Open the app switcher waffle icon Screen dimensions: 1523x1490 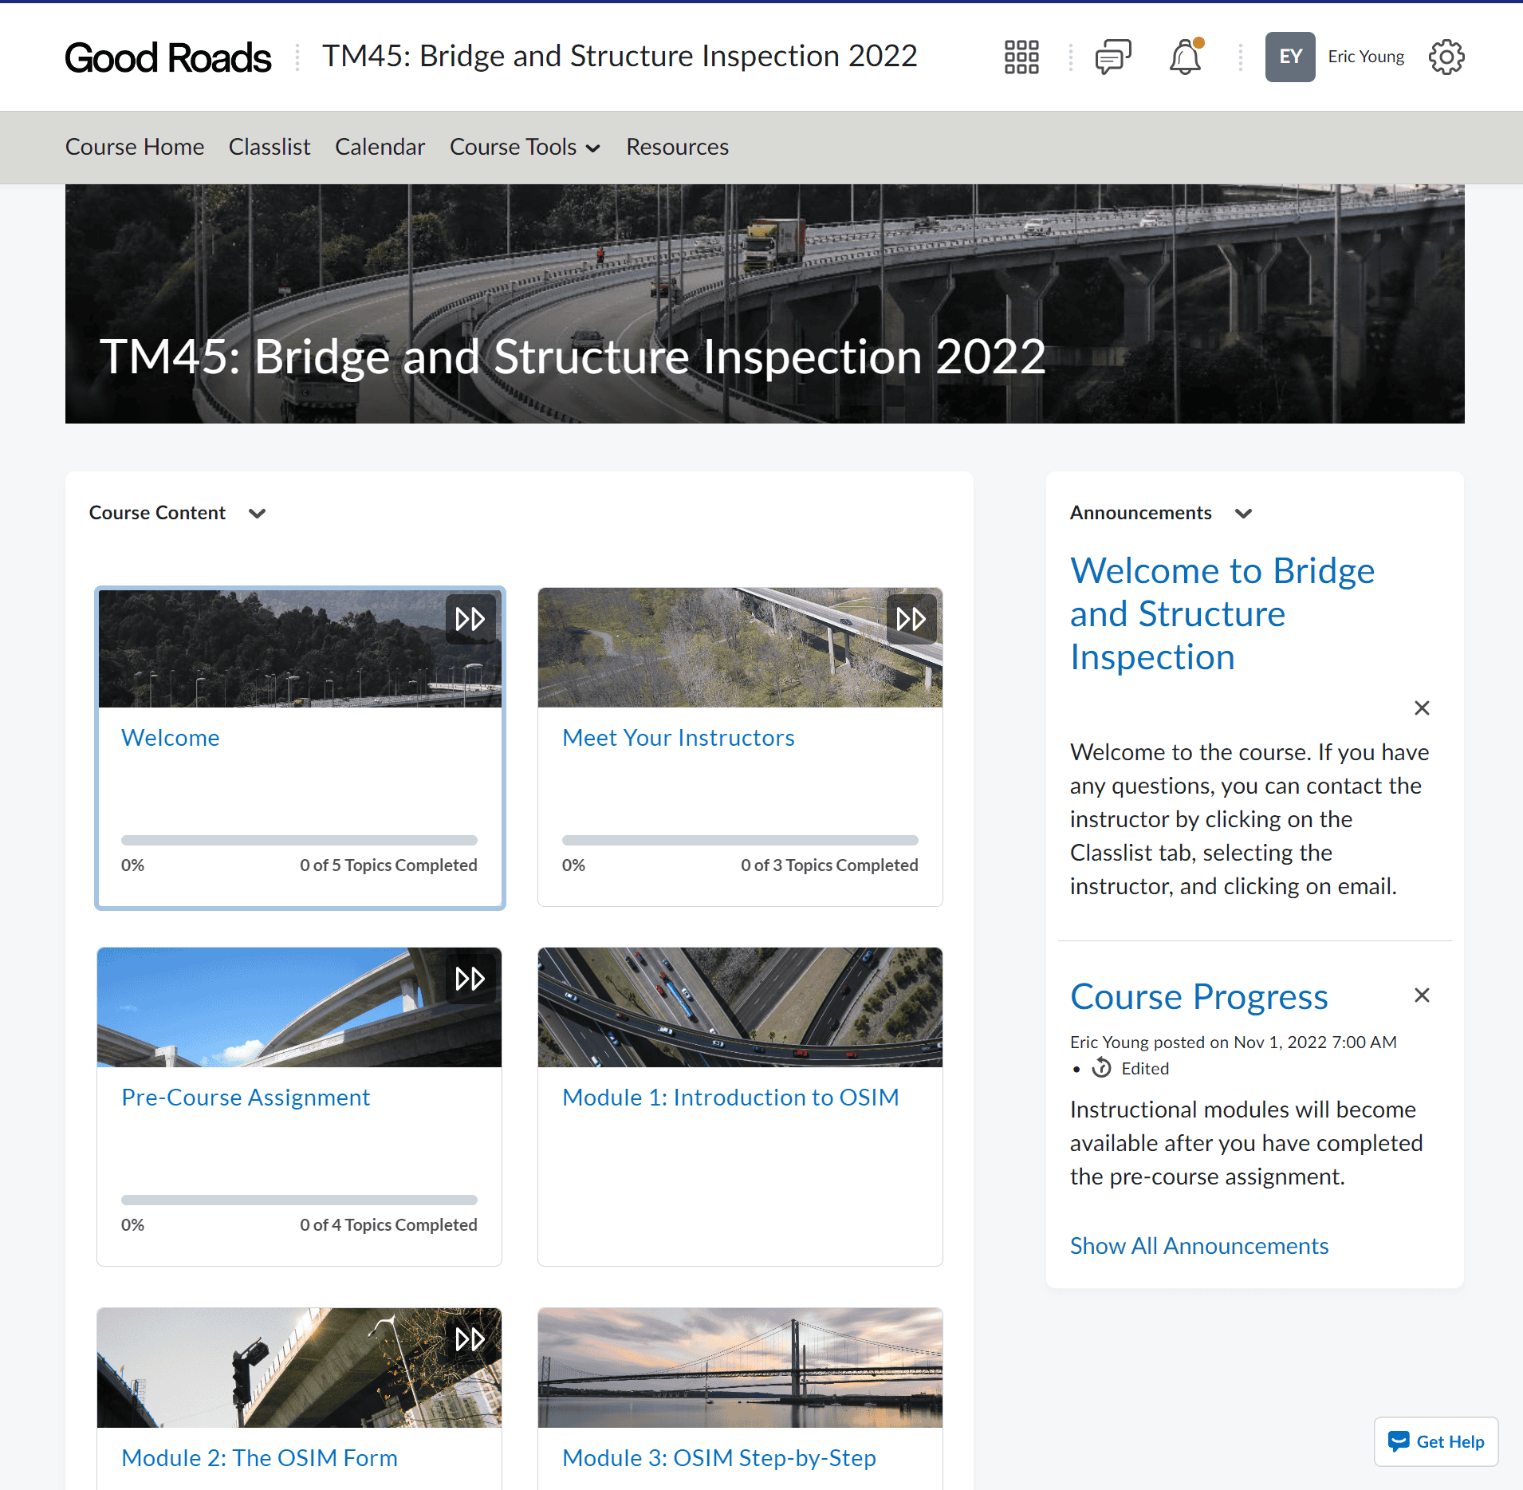click(x=1021, y=57)
